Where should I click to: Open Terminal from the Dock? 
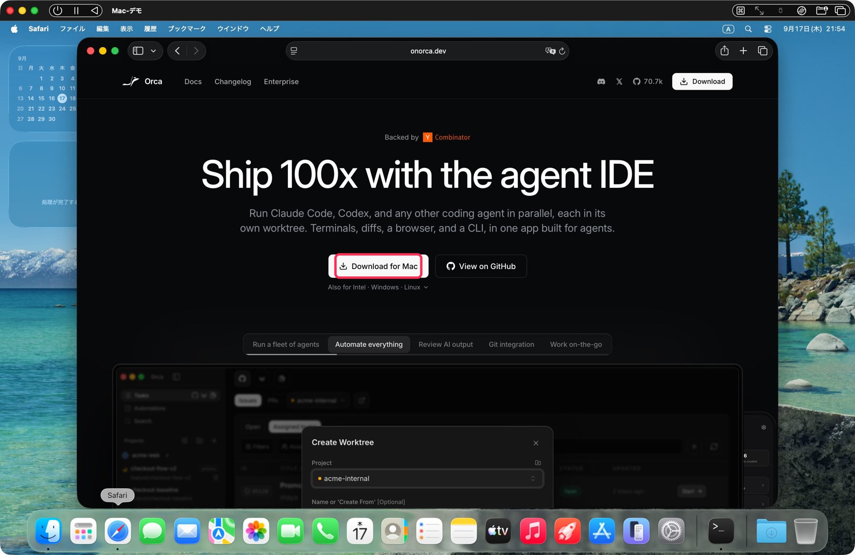721,531
